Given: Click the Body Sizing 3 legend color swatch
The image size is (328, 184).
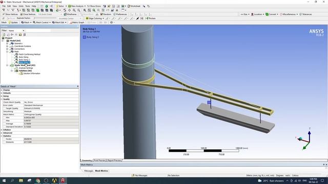Looking at the screenshot, I should tap(84, 37).
